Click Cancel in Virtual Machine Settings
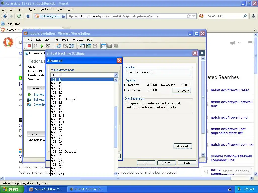258x193 pixels. click(x=167, y=163)
